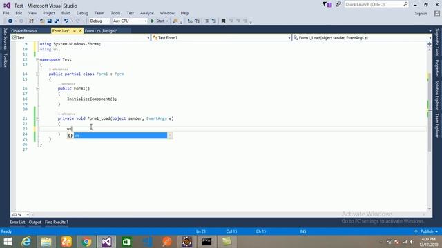Open the Windows Start button
The image size is (442, 248).
(x=8, y=242)
